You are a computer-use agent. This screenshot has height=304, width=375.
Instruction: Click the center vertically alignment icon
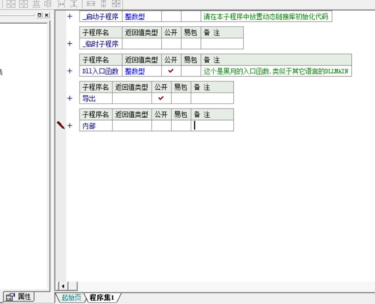[x=22, y=3]
